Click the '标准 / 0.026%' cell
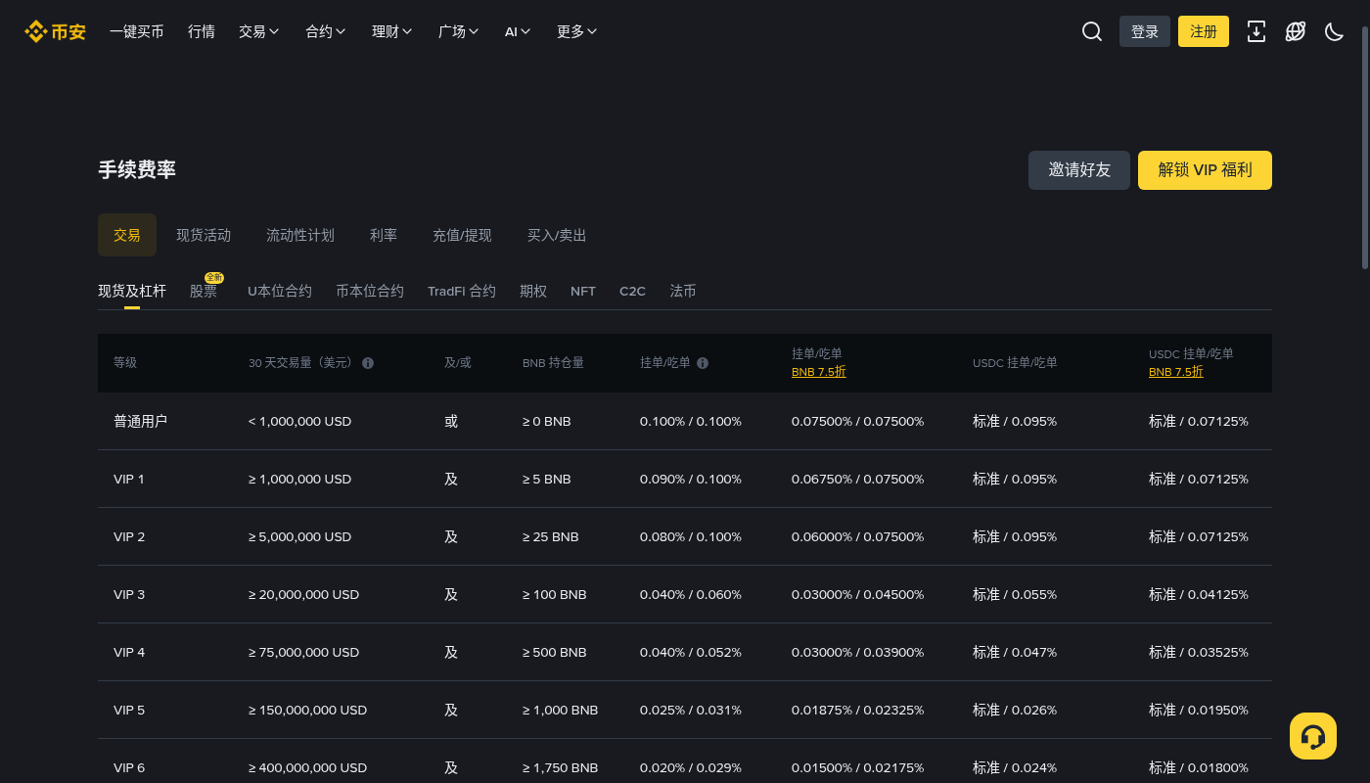 point(1015,710)
